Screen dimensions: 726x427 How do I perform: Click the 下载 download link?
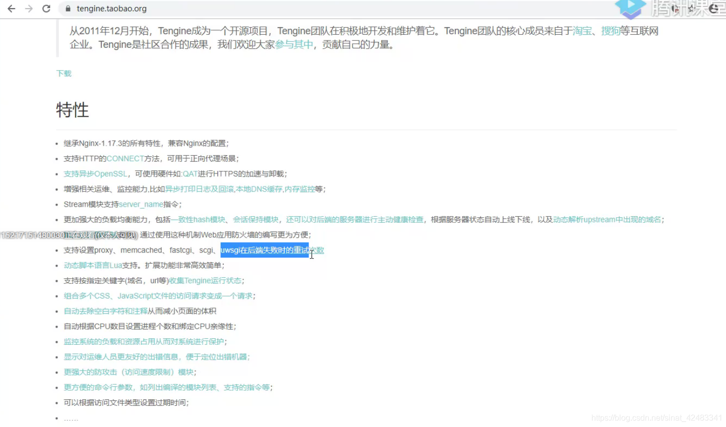pyautogui.click(x=64, y=73)
